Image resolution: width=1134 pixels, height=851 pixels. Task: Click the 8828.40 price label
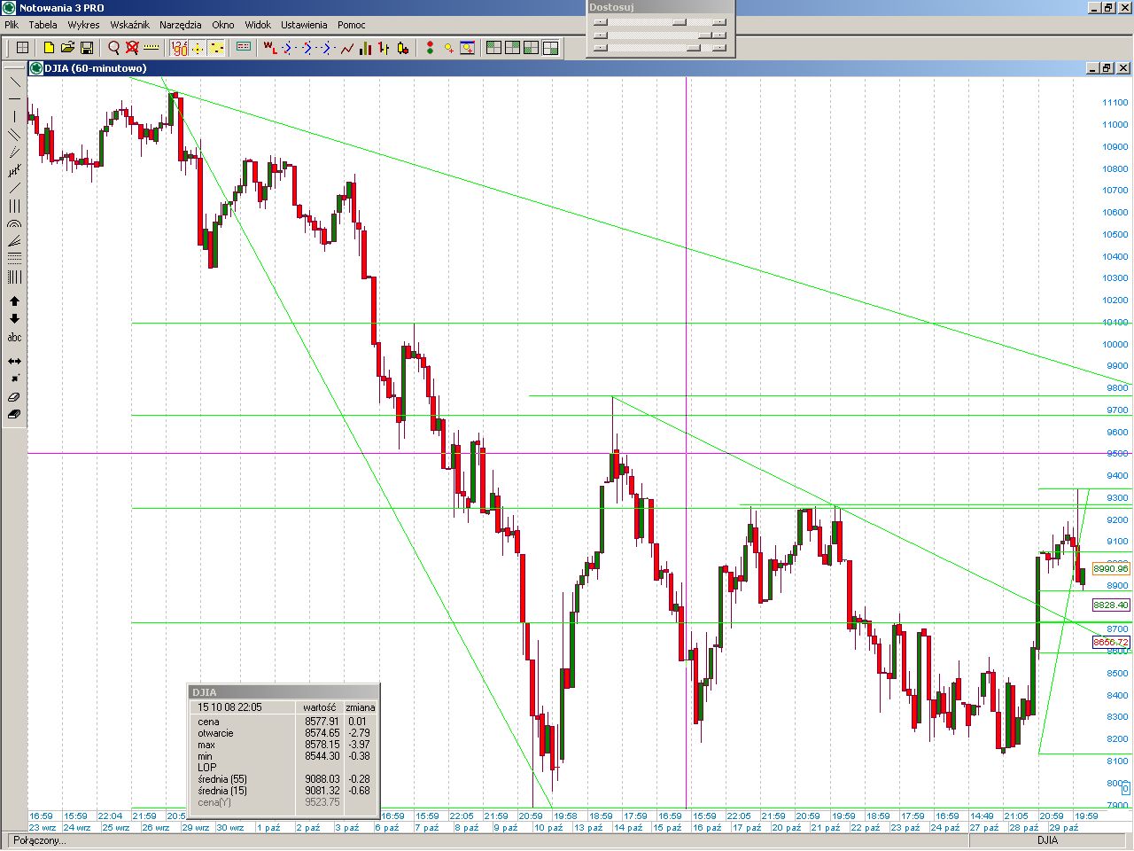click(1111, 605)
